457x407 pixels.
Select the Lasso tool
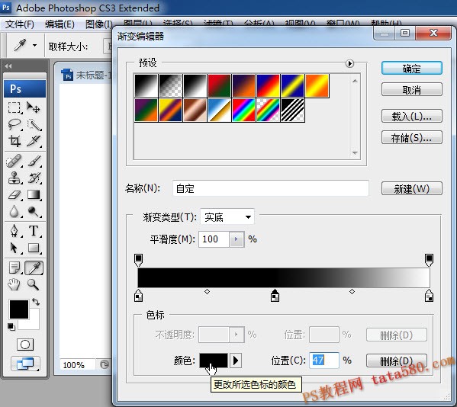14,124
